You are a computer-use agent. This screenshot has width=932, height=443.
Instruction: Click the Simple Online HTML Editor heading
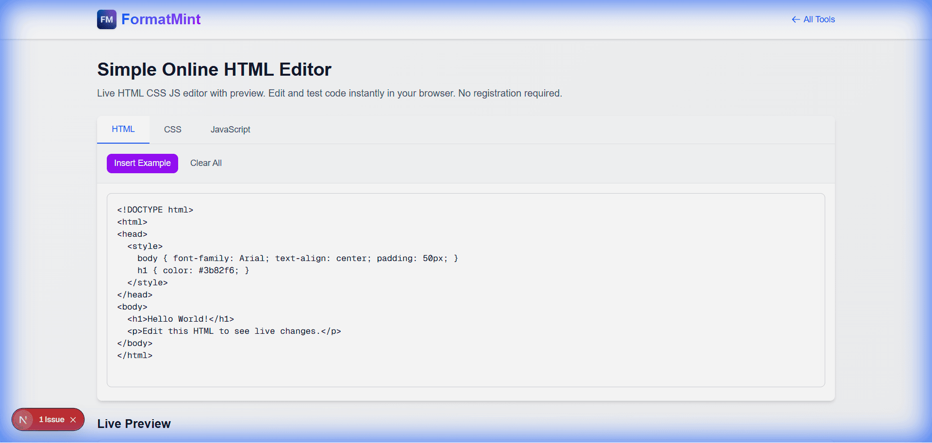coord(214,69)
